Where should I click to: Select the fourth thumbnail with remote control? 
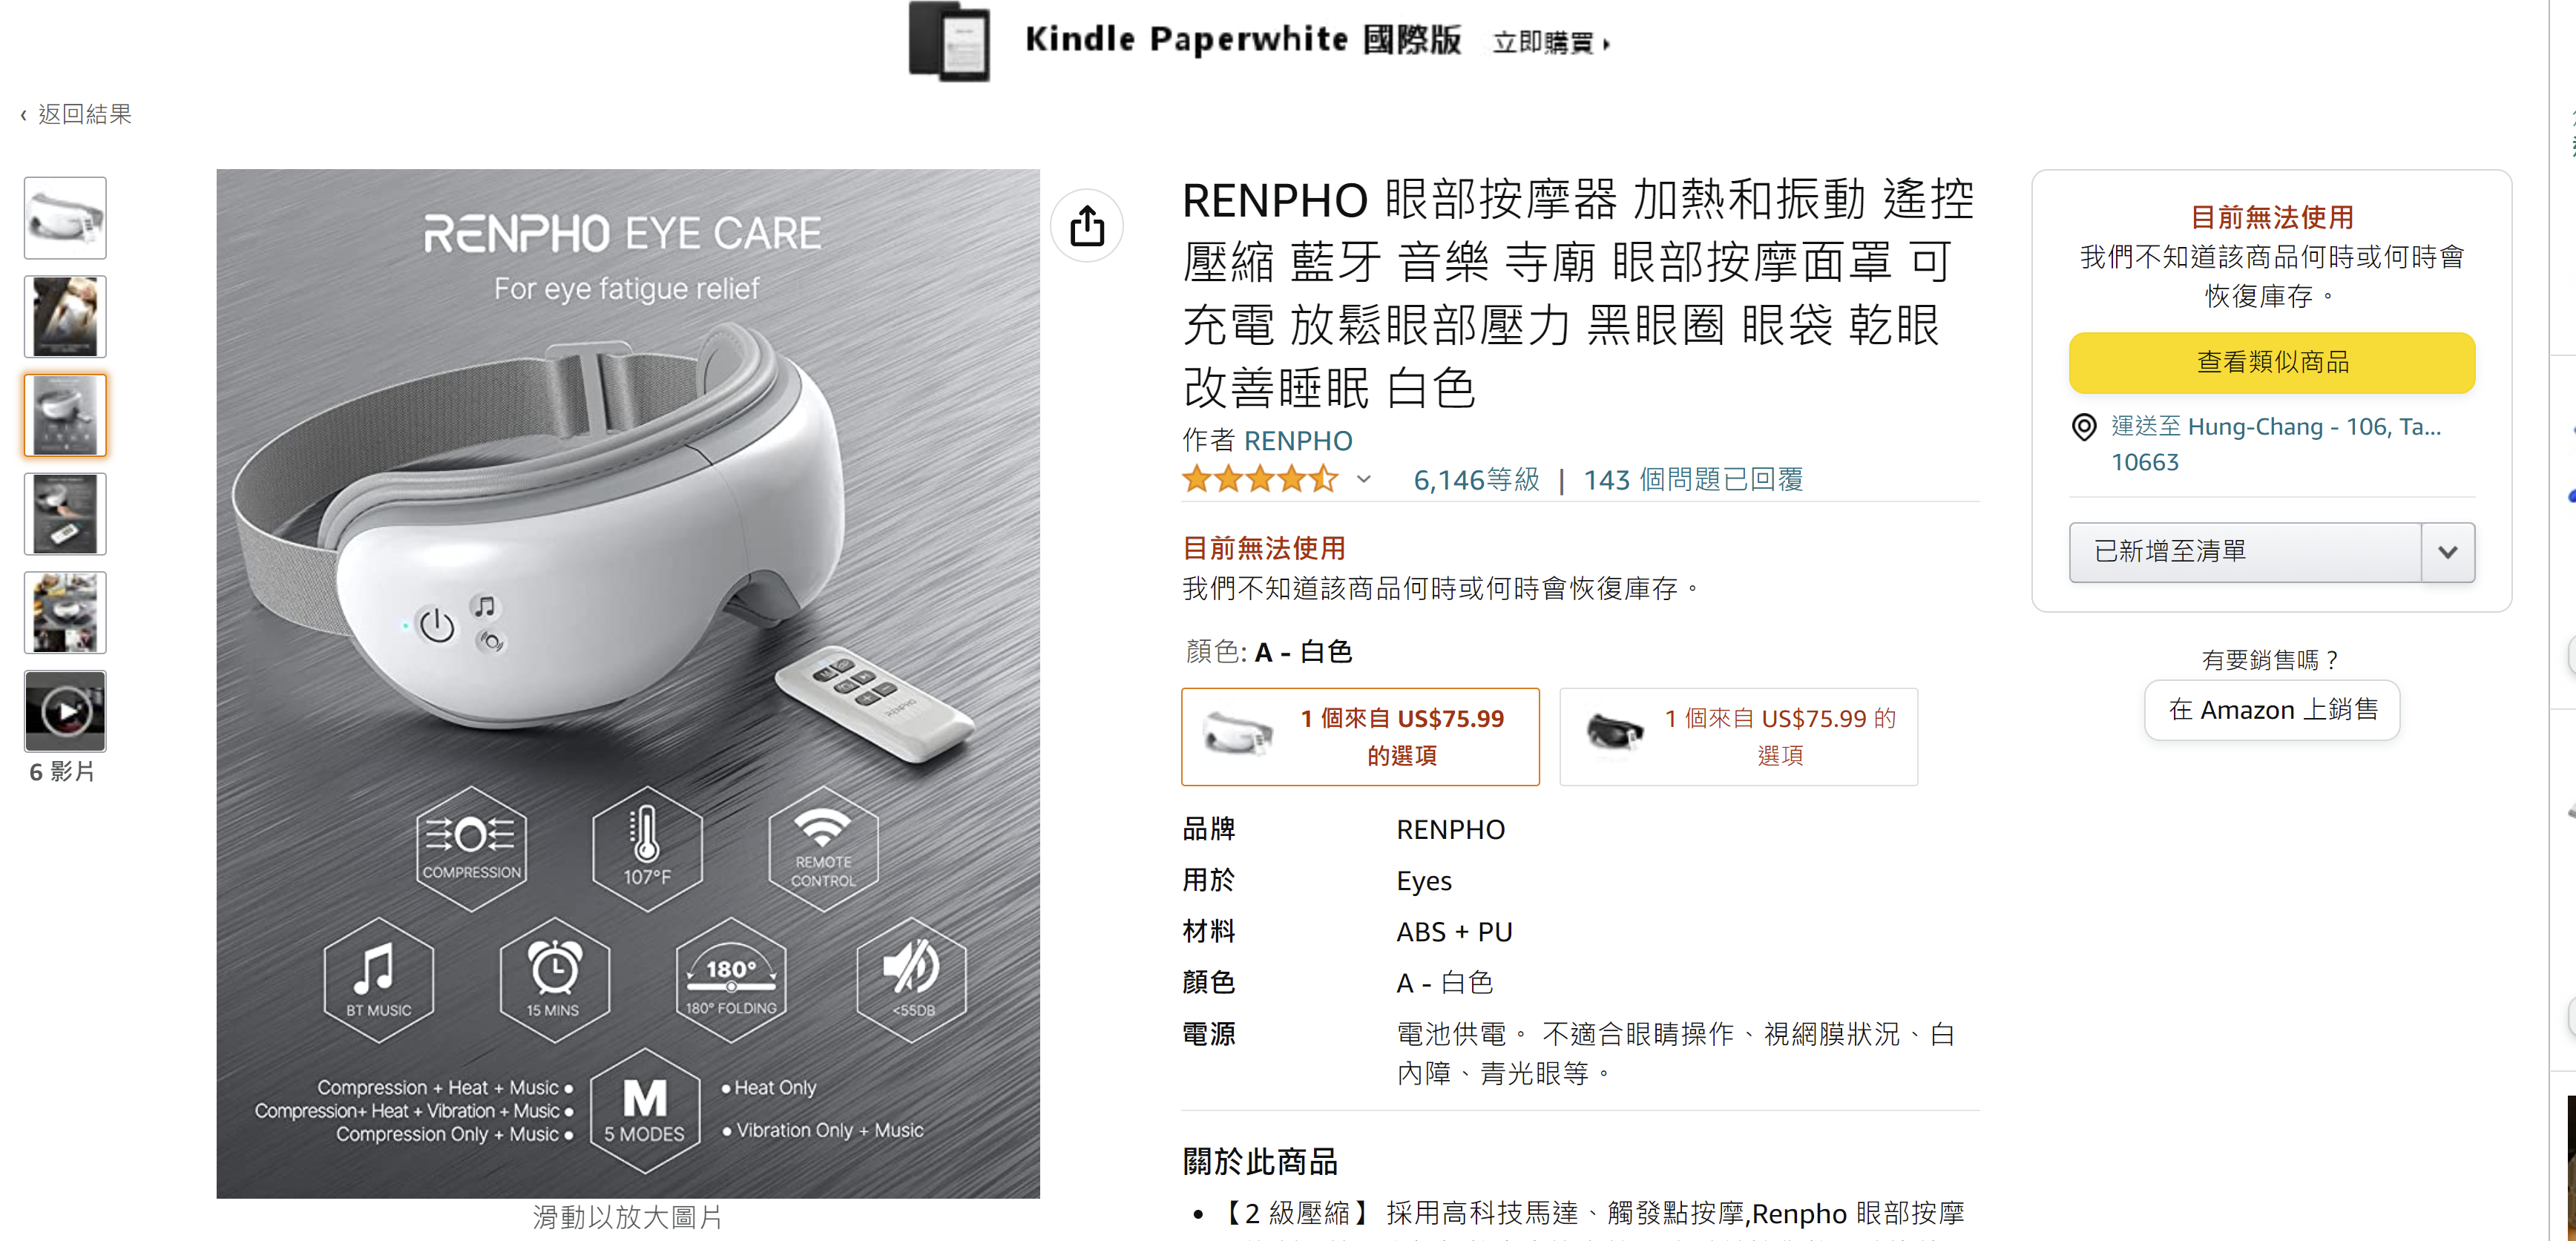[x=65, y=514]
